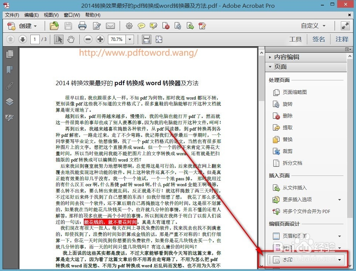
Task: Click 拆分文档 command
Action: [287, 163]
